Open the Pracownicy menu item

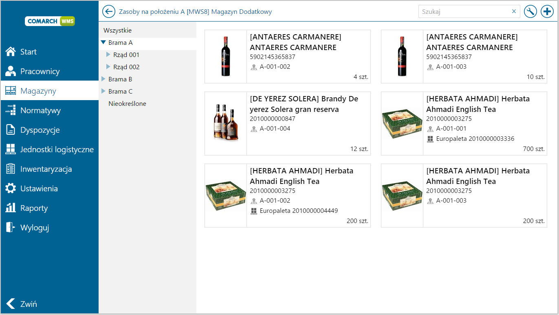coord(50,71)
